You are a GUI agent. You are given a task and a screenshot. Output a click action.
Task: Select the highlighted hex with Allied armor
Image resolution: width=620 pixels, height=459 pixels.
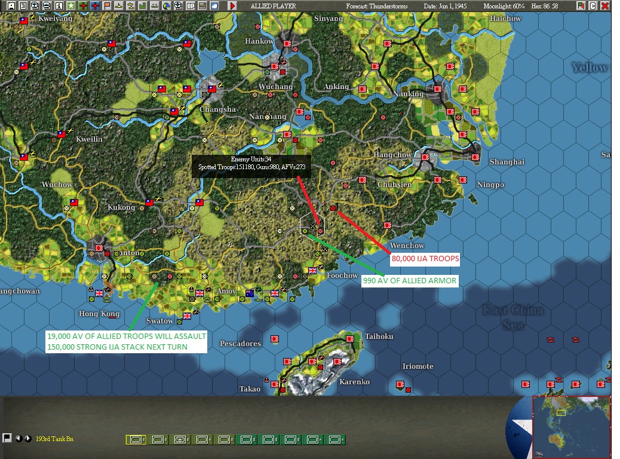[x=312, y=226]
